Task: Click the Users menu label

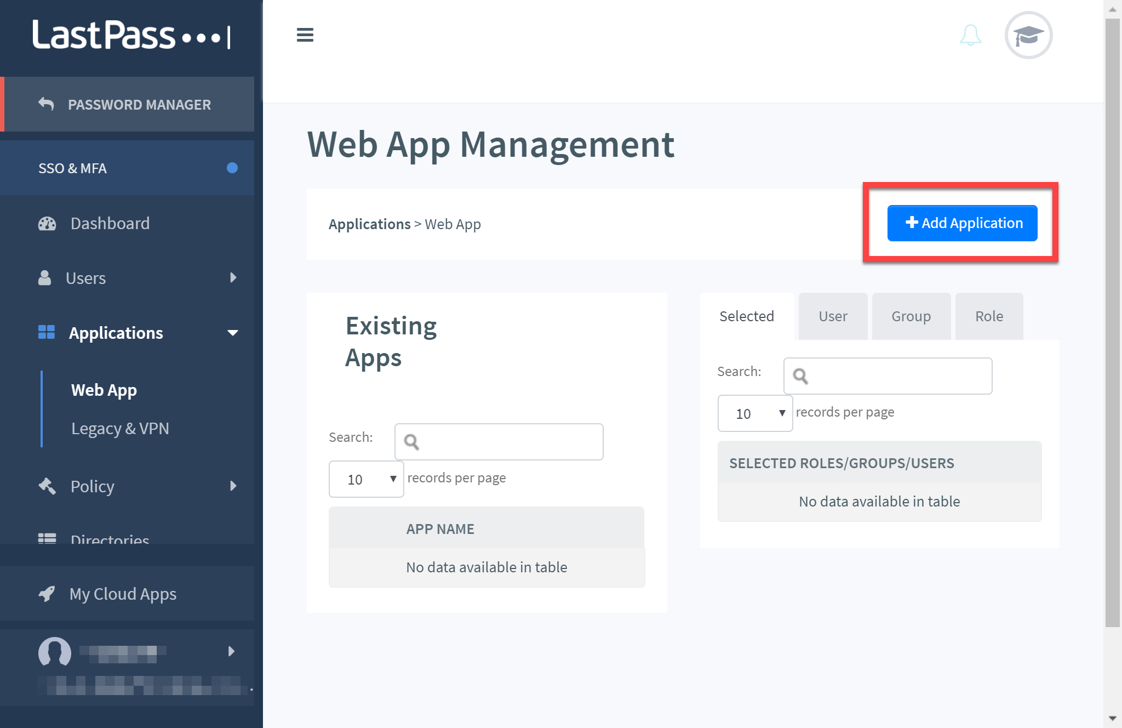Action: (85, 278)
